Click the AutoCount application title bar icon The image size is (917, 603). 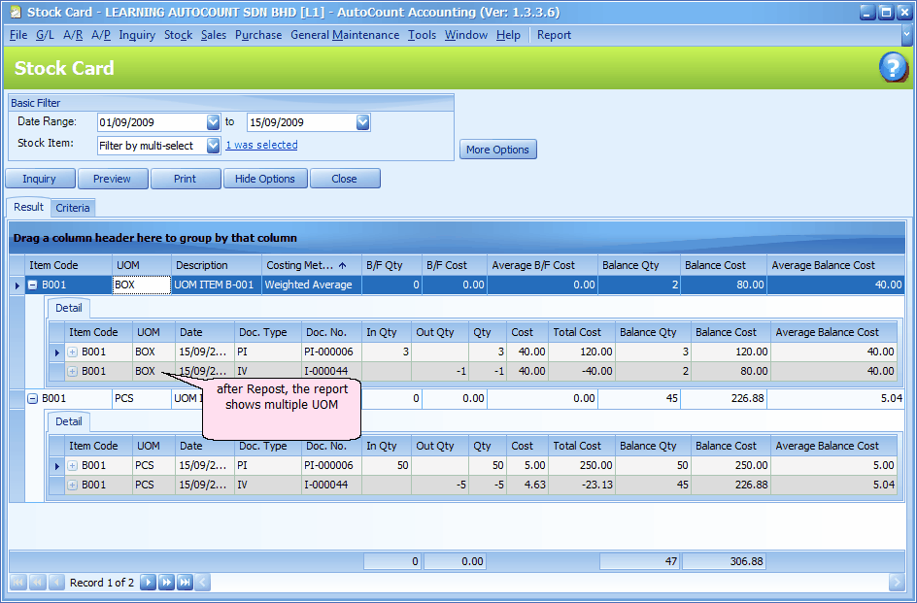point(13,13)
